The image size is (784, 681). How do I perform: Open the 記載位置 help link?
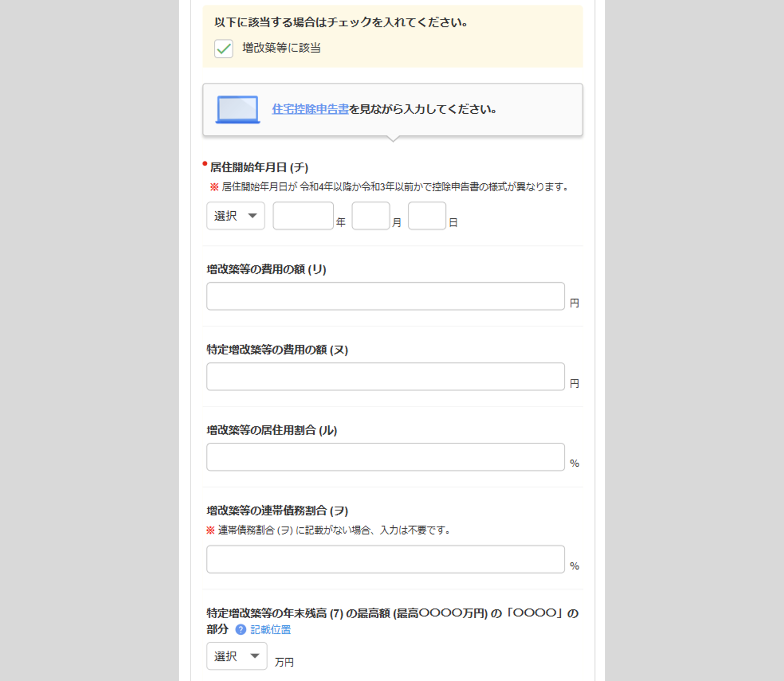pyautogui.click(x=270, y=630)
